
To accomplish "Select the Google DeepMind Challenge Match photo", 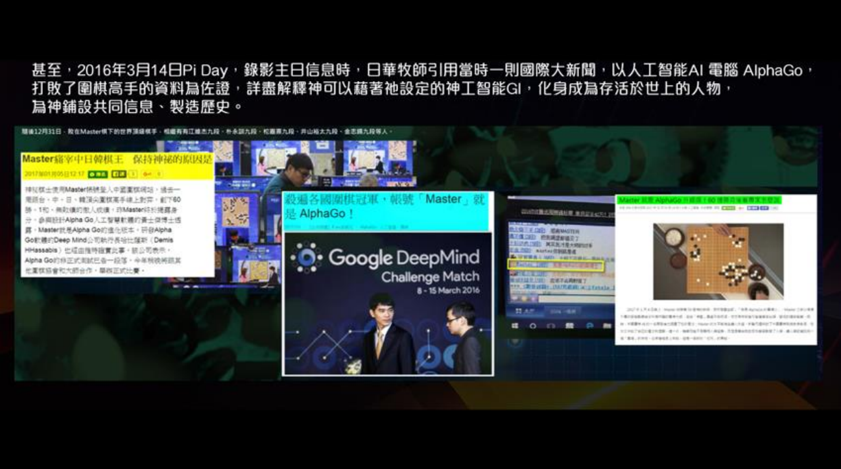I will (388, 304).
